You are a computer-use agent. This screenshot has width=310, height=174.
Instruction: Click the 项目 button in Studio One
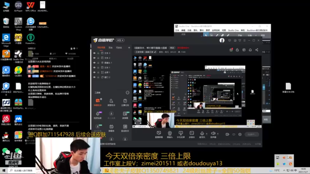click(x=263, y=36)
